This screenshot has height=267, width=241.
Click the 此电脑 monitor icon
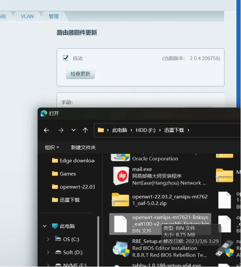pyautogui.click(x=55, y=226)
